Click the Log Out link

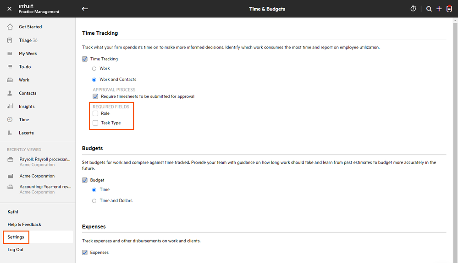tap(16, 250)
